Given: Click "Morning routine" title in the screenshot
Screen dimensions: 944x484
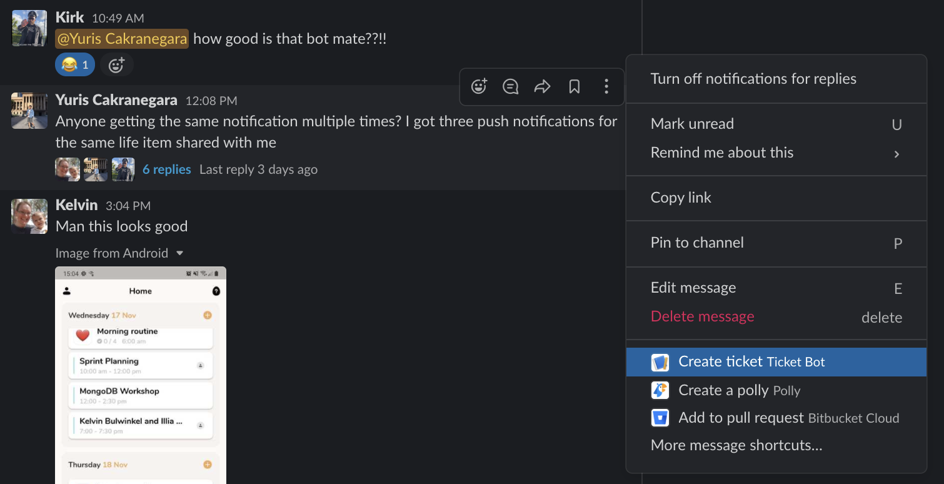Looking at the screenshot, I should [128, 331].
